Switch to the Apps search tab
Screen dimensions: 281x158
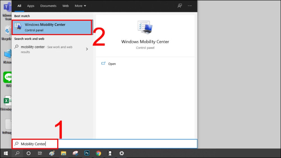(x=31, y=6)
